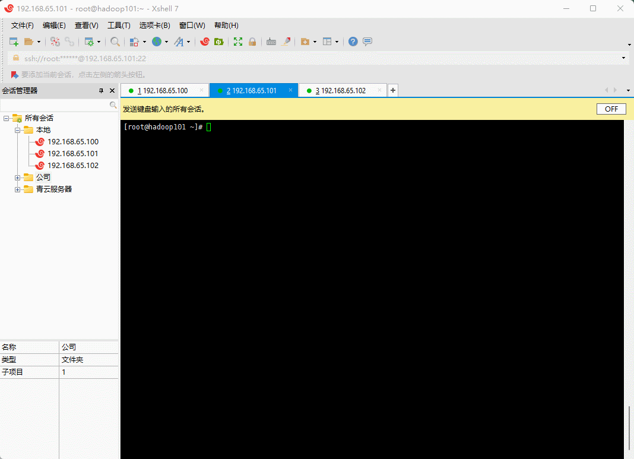Click the Font letter A icon

179,42
